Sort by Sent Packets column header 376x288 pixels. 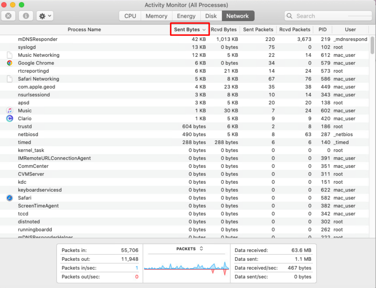tap(258, 30)
